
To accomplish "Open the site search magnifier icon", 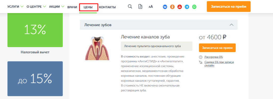I will (x=130, y=7).
